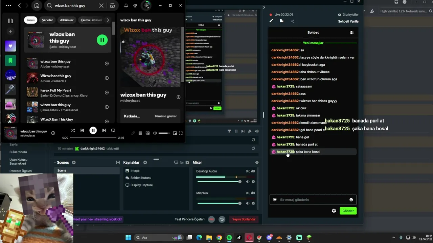433x243 pixels.
Task: Add mickeyiscat album 'wizox ban this guy' to library
Action: click(107, 63)
